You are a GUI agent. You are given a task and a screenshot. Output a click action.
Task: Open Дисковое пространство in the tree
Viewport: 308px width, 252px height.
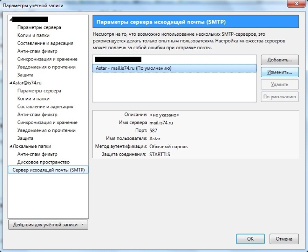pos(43,162)
